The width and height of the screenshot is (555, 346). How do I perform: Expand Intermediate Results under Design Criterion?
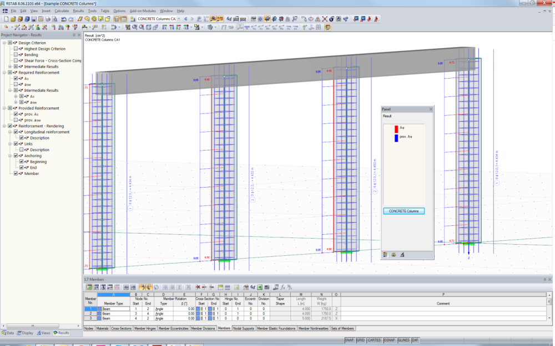pos(10,66)
